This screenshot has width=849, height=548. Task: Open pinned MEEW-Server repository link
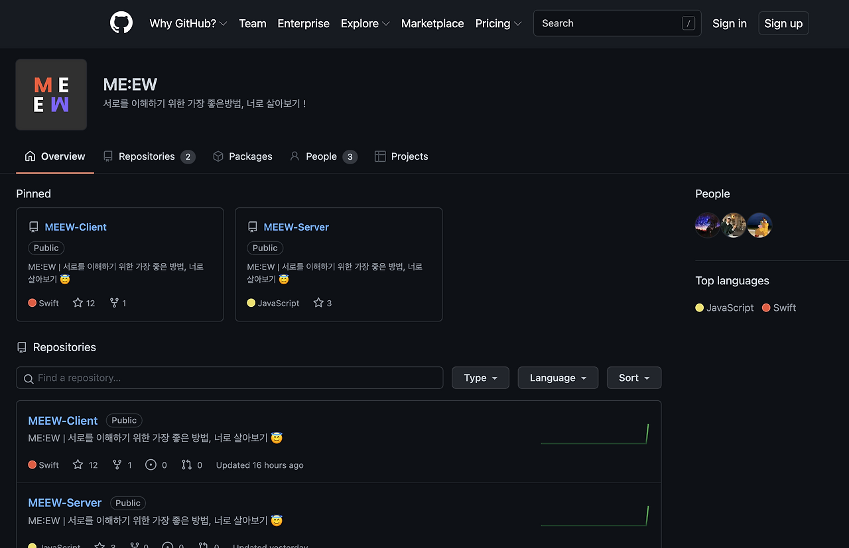(296, 227)
